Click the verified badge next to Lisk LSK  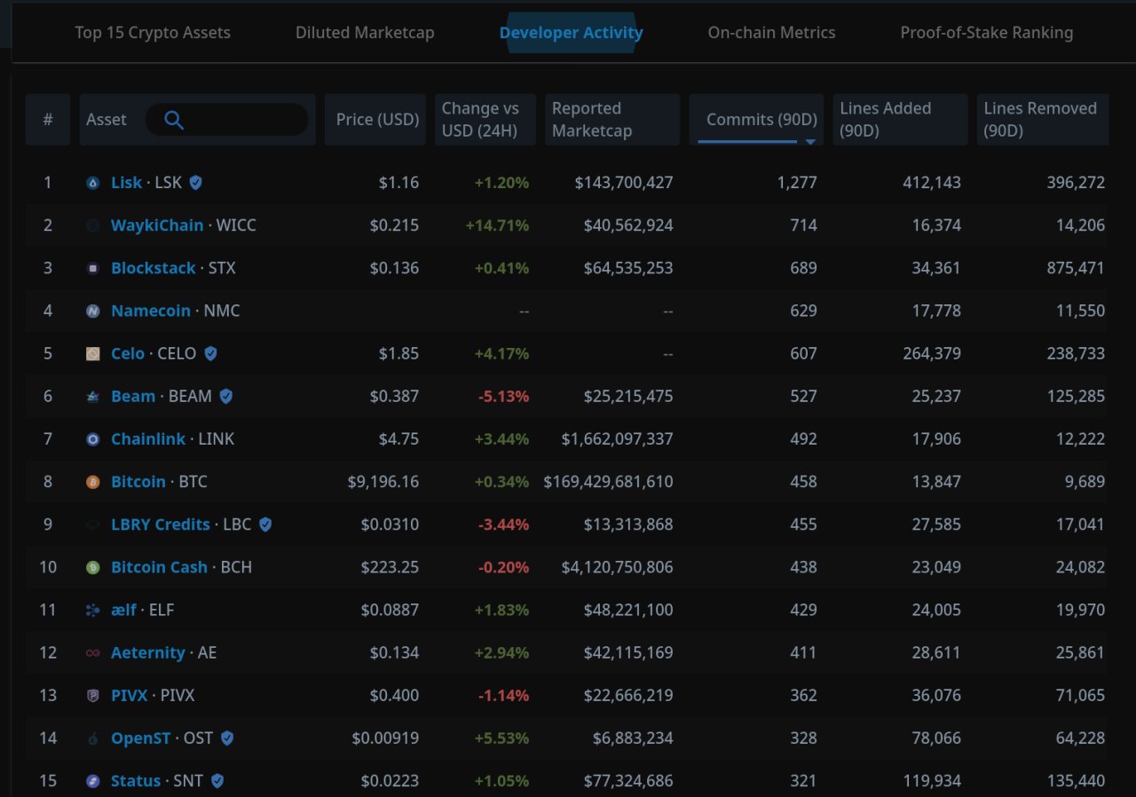coord(195,182)
